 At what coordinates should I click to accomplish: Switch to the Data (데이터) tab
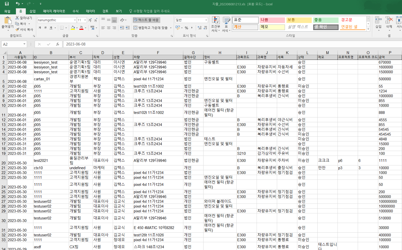(x=91, y=11)
